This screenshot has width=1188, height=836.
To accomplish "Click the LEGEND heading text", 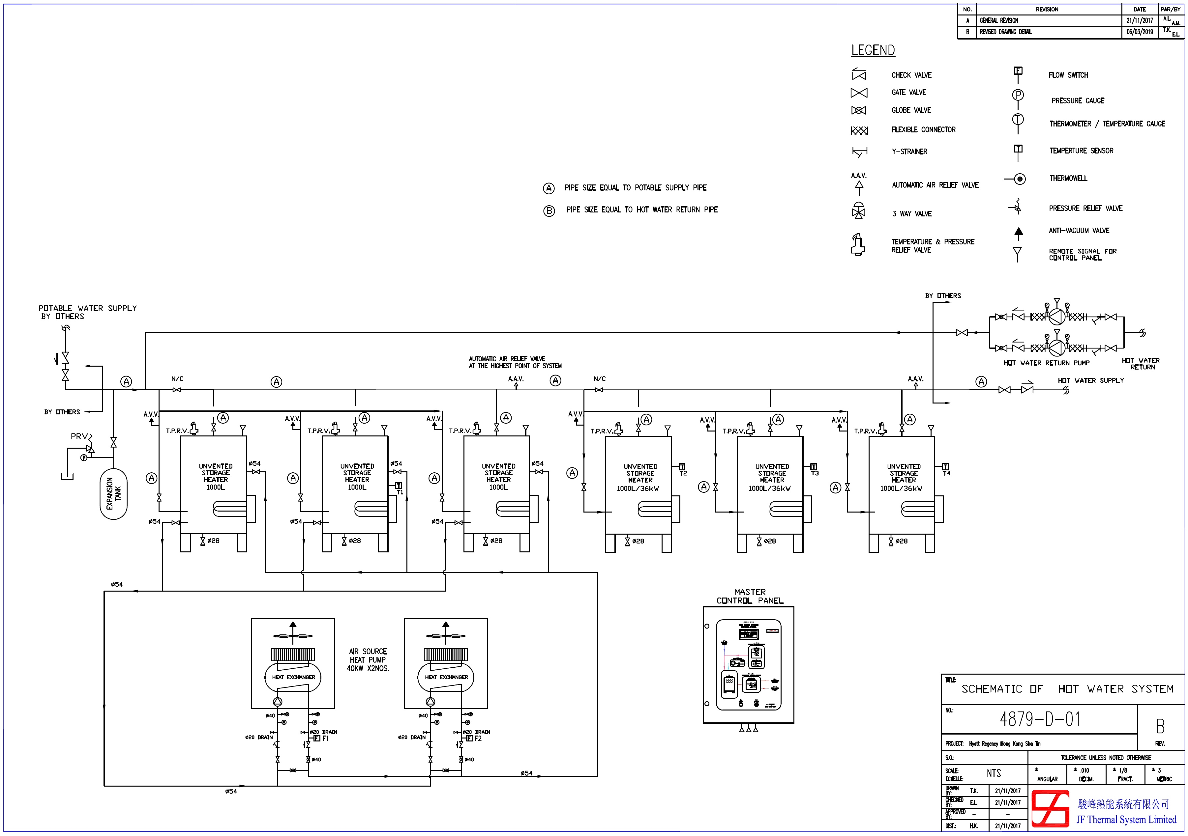I will pyautogui.click(x=873, y=50).
